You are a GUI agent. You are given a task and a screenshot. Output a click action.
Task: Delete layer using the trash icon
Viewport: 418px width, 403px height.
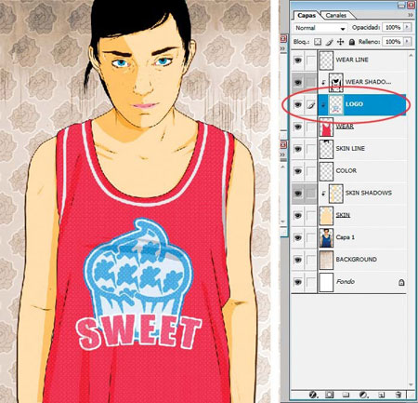(x=398, y=395)
